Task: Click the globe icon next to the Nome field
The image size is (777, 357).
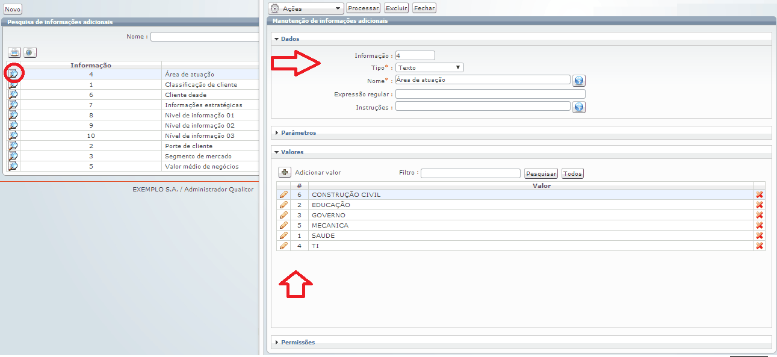Action: pos(579,81)
